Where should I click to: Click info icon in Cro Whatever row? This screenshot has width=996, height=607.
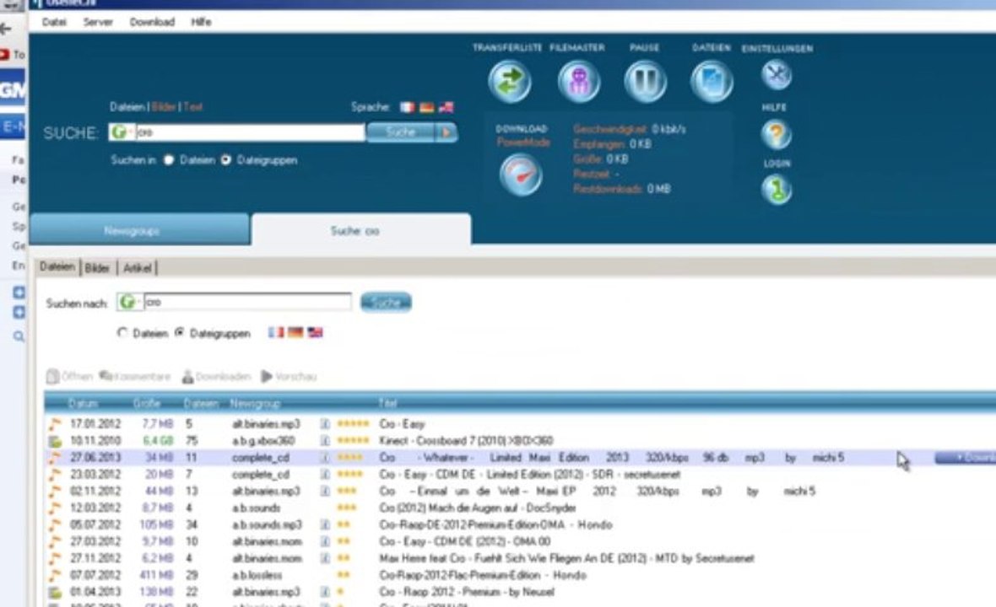point(325,457)
